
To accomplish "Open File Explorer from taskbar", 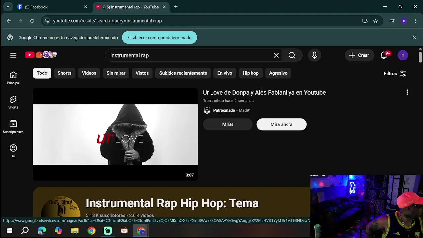I will pos(75,231).
